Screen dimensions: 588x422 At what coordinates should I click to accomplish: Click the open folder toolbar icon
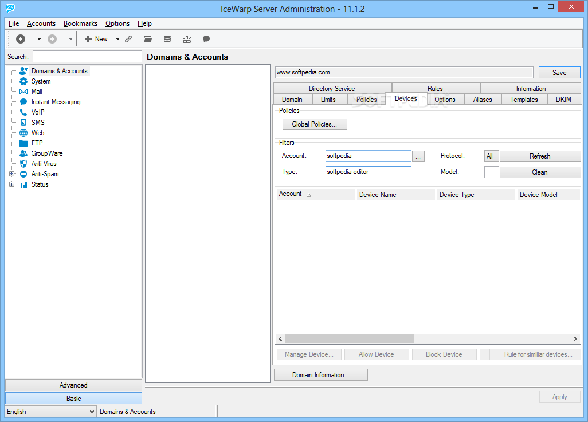click(x=148, y=38)
